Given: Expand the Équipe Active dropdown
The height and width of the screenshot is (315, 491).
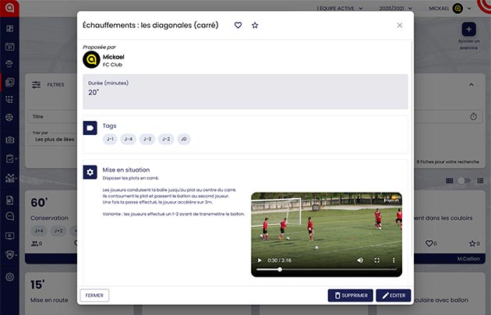Looking at the screenshot, I should click(340, 8).
